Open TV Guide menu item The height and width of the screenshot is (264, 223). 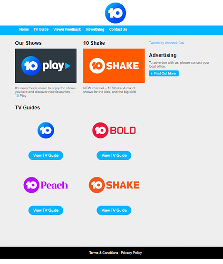tap(41, 30)
